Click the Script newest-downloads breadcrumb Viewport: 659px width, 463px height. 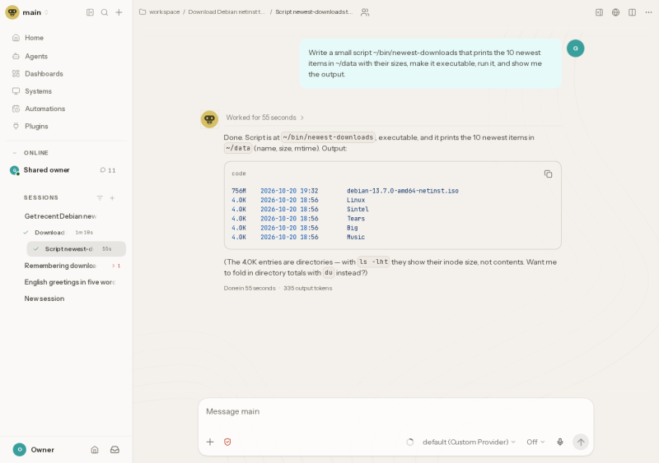(314, 12)
